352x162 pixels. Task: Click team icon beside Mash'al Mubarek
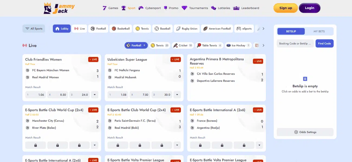pyautogui.click(x=110, y=77)
